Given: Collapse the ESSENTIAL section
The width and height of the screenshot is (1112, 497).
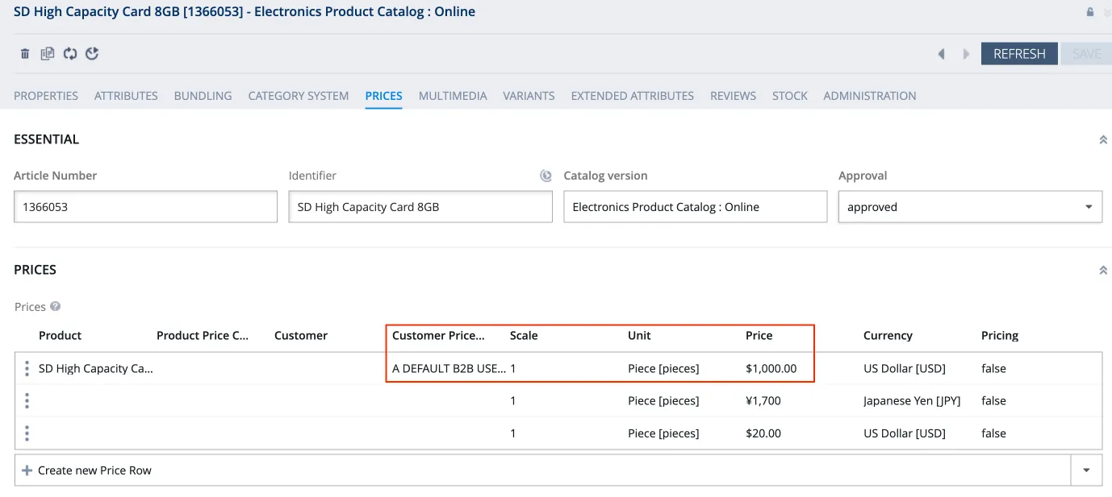Looking at the screenshot, I should (1103, 139).
